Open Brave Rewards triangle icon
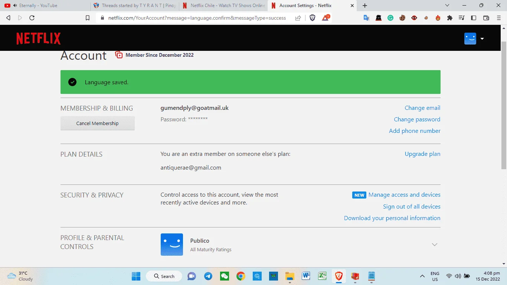Screen dimensions: 507x285 coord(326,18)
